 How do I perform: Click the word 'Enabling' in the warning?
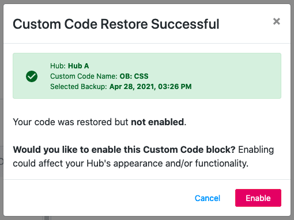tap(256, 150)
